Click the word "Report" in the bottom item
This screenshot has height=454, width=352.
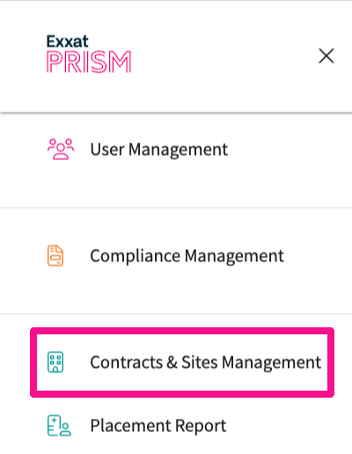point(201,427)
